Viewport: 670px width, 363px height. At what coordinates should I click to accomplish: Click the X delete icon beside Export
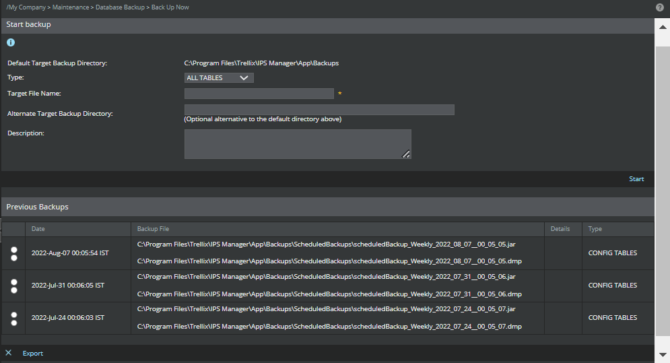pyautogui.click(x=9, y=353)
